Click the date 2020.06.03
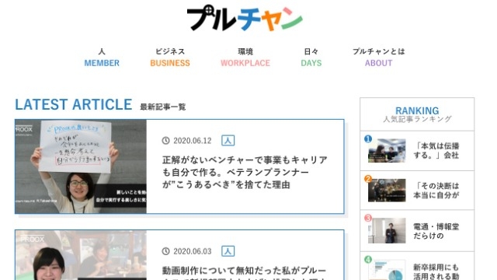497x280 pixels. (193, 251)
